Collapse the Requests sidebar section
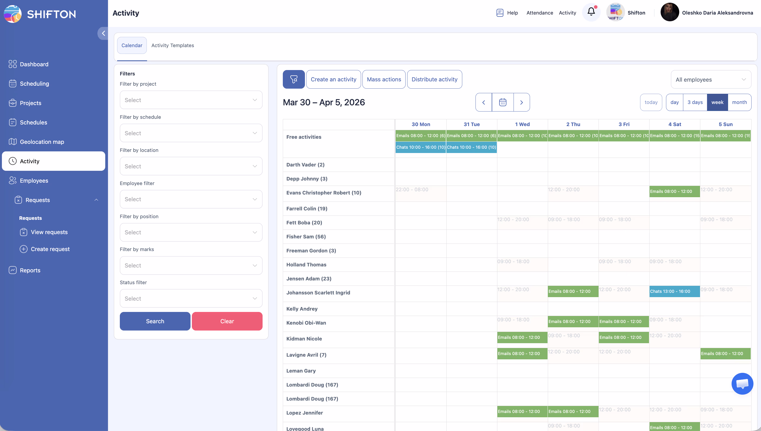Screen dimensions: 761x431 point(96,200)
